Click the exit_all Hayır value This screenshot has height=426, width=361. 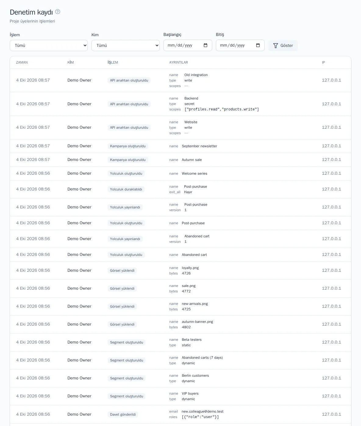(188, 192)
